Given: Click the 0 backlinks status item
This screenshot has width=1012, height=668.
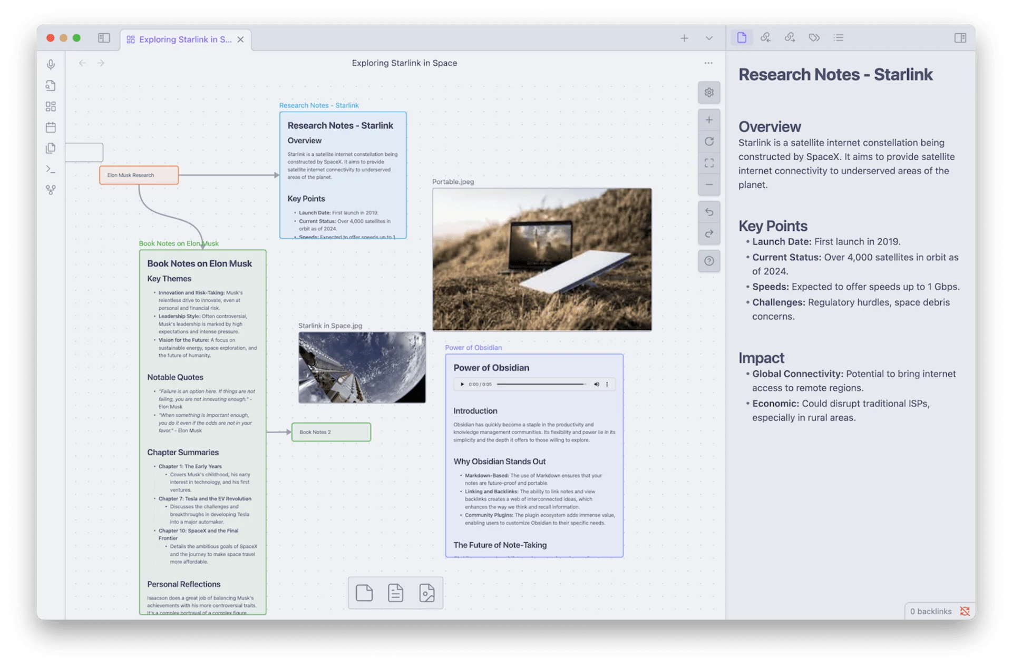Looking at the screenshot, I should (930, 611).
